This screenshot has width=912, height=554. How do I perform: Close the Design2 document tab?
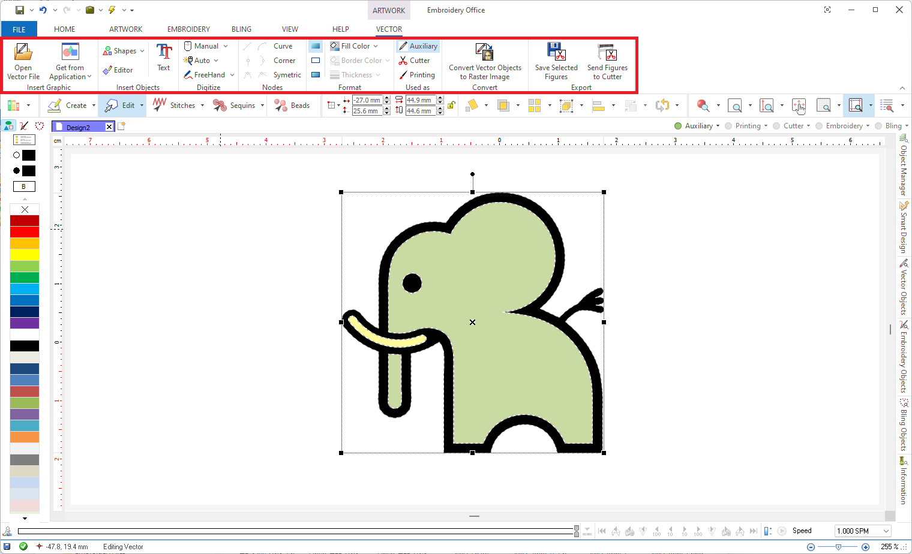pos(109,127)
